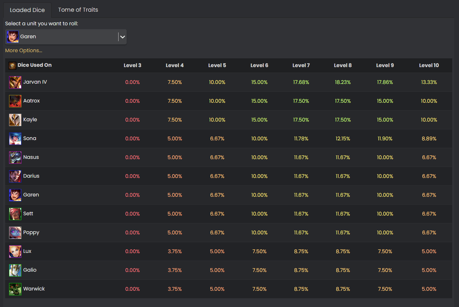Select the Garen row in table
Screen dimensions: 459x307
click(x=229, y=195)
